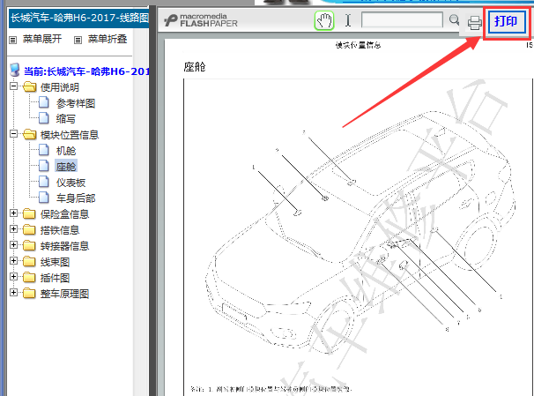Expand the 转接器信息 folder
This screenshot has height=396, width=534.
pyautogui.click(x=13, y=244)
